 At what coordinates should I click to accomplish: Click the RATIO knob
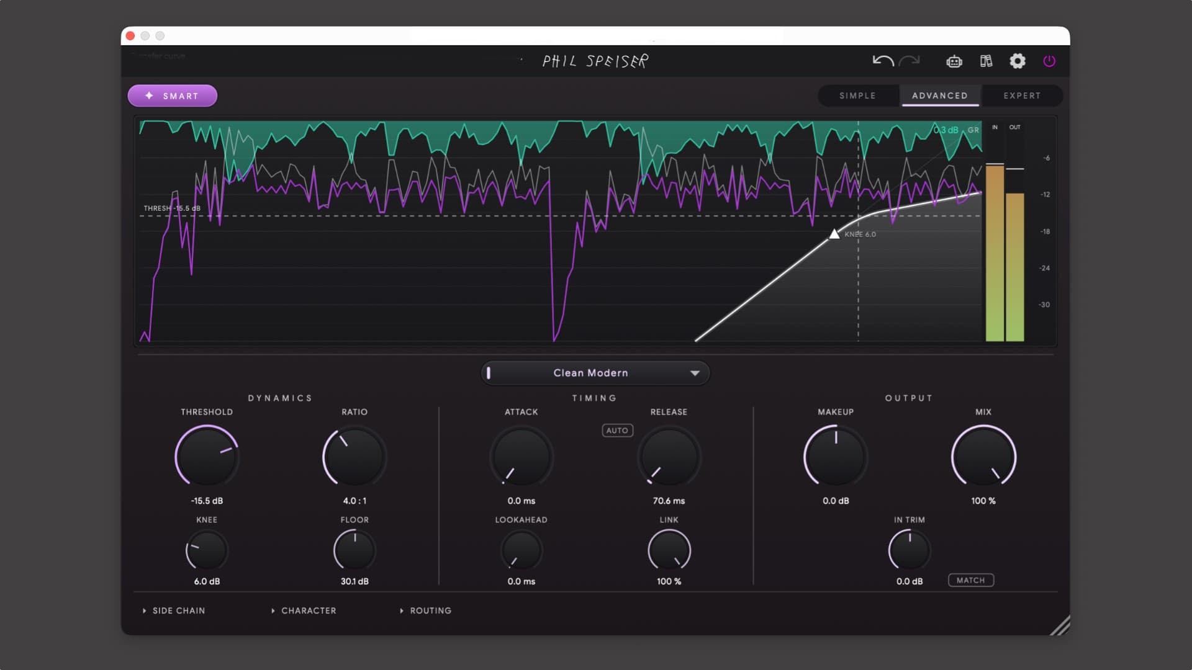point(354,457)
